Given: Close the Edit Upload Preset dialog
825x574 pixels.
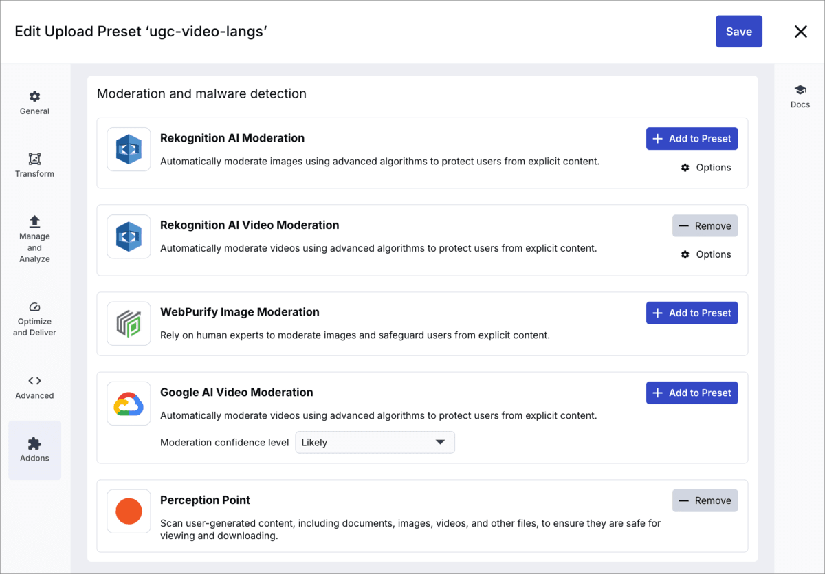Looking at the screenshot, I should 801,32.
